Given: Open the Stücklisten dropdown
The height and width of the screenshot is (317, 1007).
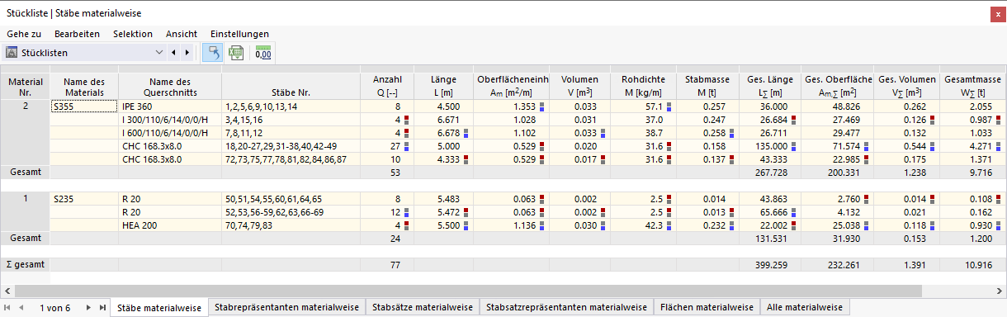Looking at the screenshot, I should (159, 53).
